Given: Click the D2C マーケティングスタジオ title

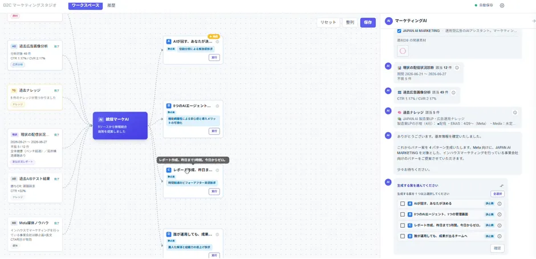Looking at the screenshot, I should (x=30, y=6).
